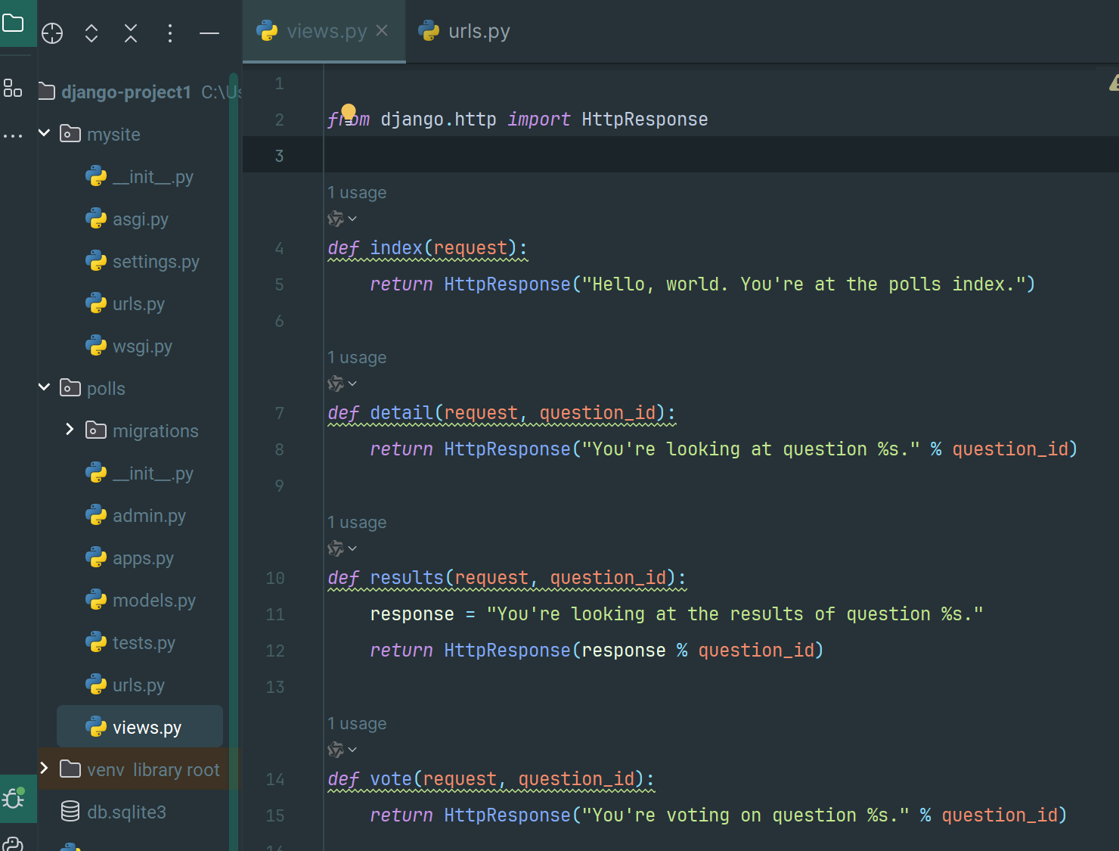The width and height of the screenshot is (1119, 851).
Task: Click the Collapse All icon in project toolbar
Action: coord(131,33)
